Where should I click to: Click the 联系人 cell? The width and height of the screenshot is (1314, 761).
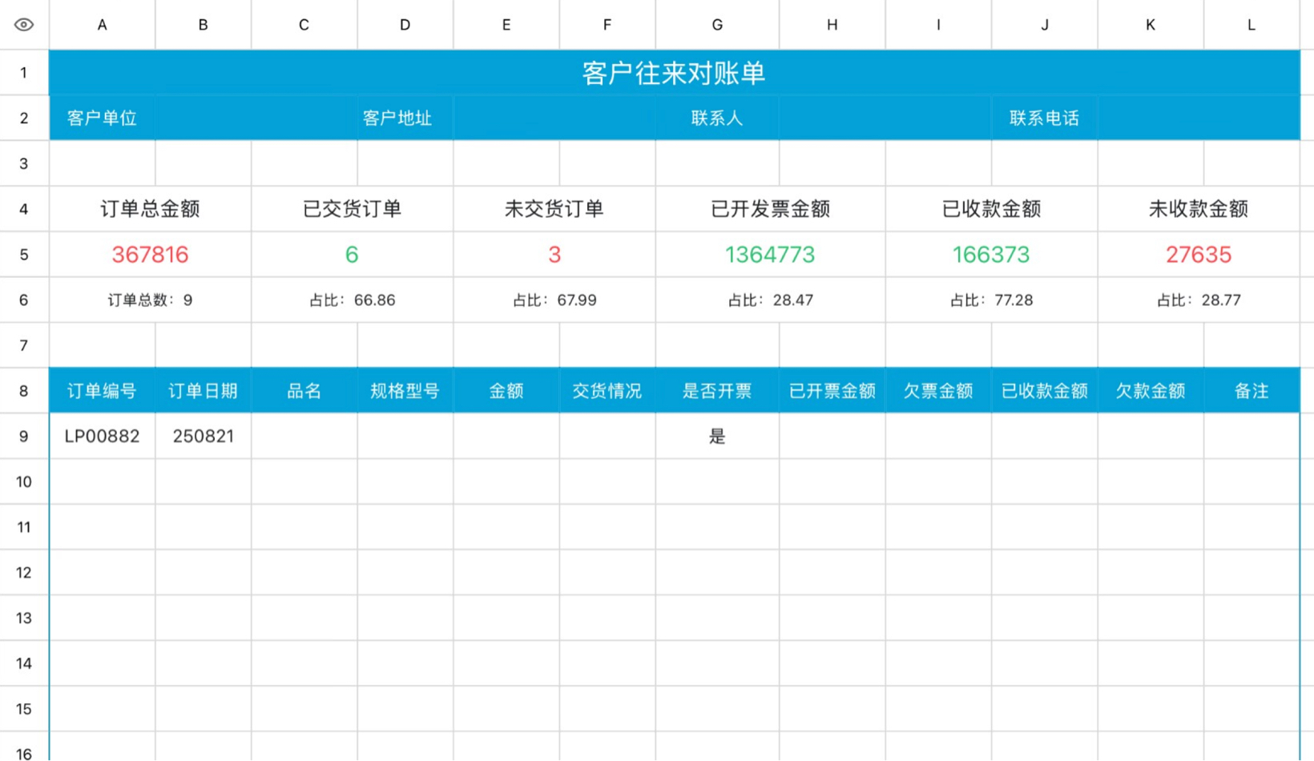[717, 119]
